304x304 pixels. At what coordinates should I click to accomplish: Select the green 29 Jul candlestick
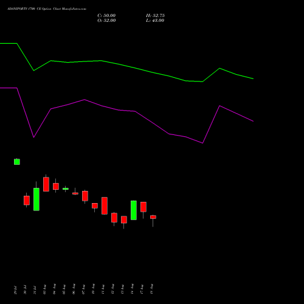[x=17, y=162]
